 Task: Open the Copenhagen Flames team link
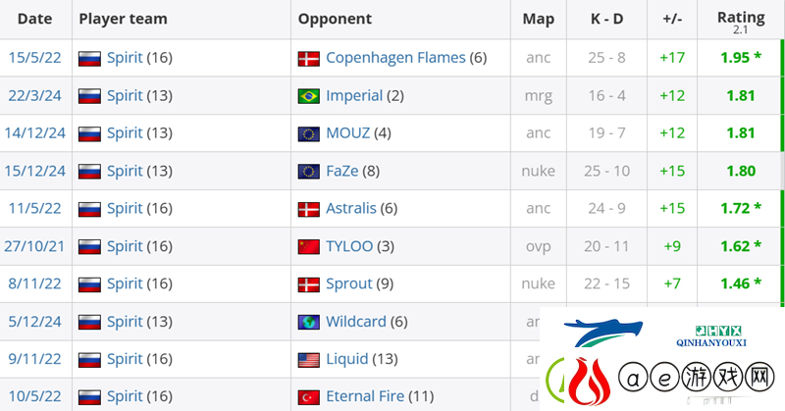tap(395, 58)
